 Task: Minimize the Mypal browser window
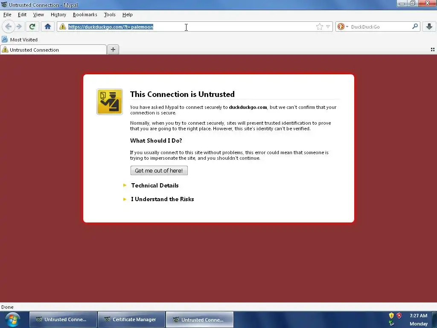[x=402, y=3]
